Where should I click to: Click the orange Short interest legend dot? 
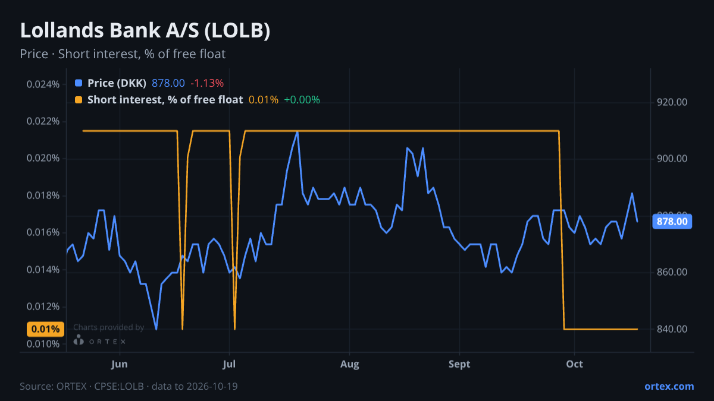point(79,100)
